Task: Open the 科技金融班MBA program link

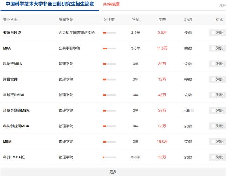Action: click(16, 111)
